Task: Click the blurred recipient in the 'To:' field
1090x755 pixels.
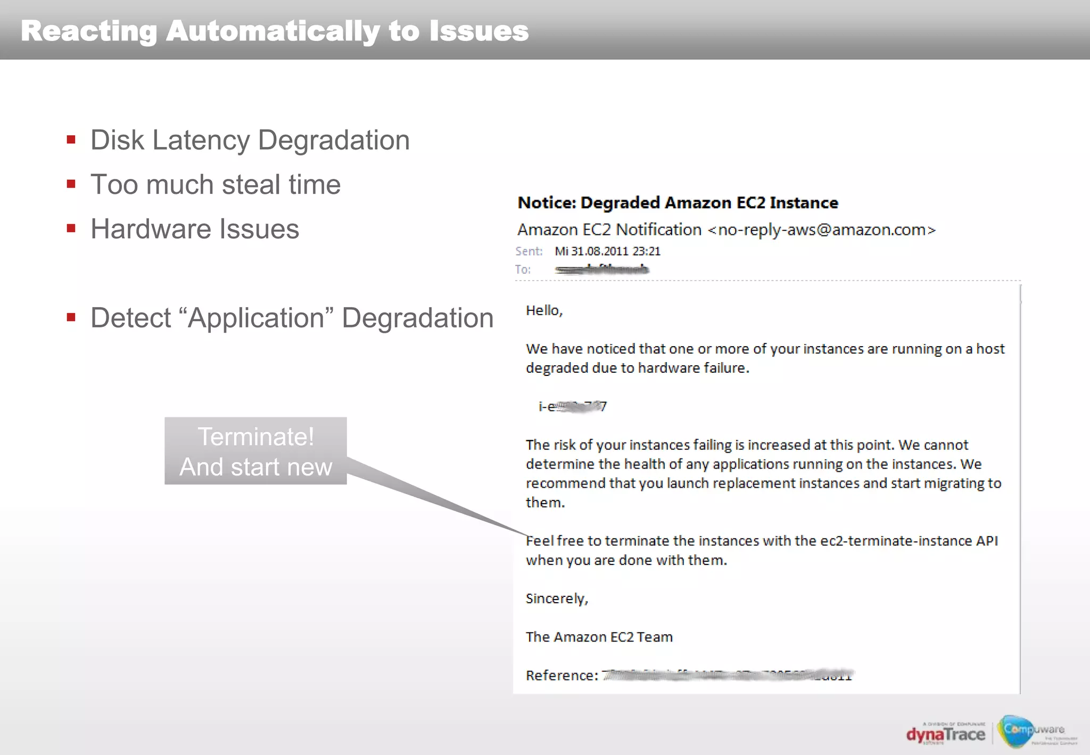Action: (x=601, y=269)
